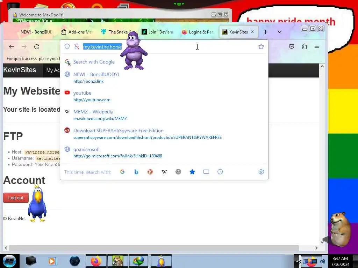
Task: Search this time with Google icon
Action: [122, 172]
